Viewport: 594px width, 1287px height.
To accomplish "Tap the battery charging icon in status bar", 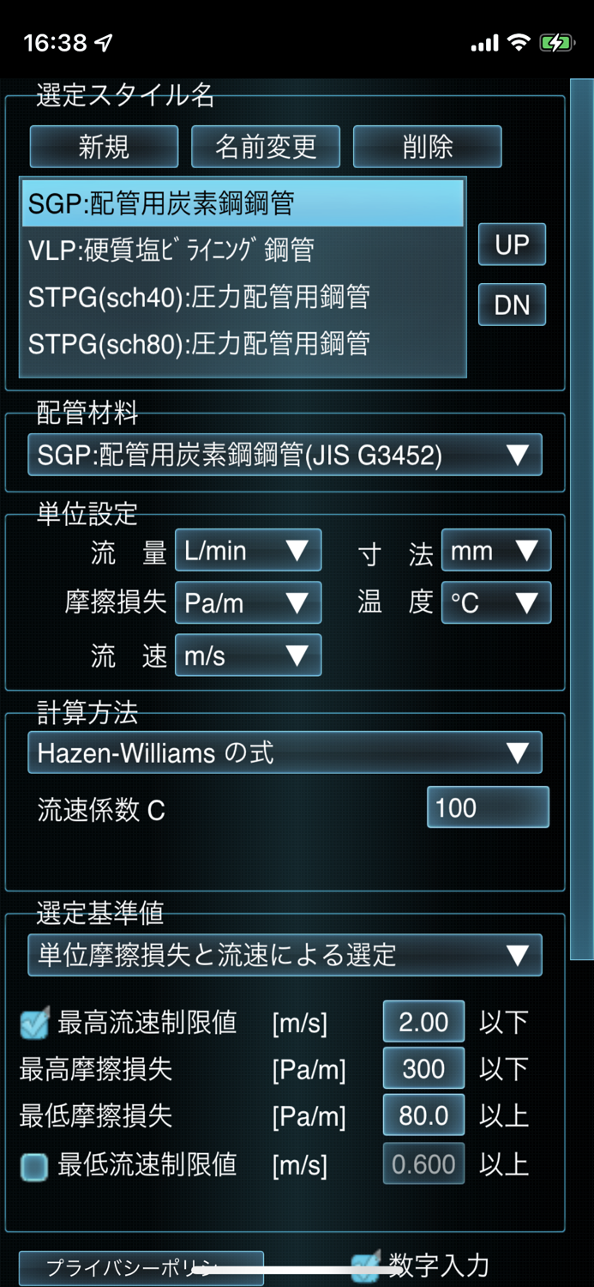I will point(556,42).
